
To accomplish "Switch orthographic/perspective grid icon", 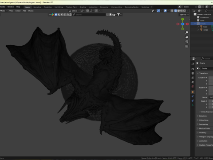I will pos(187,46).
